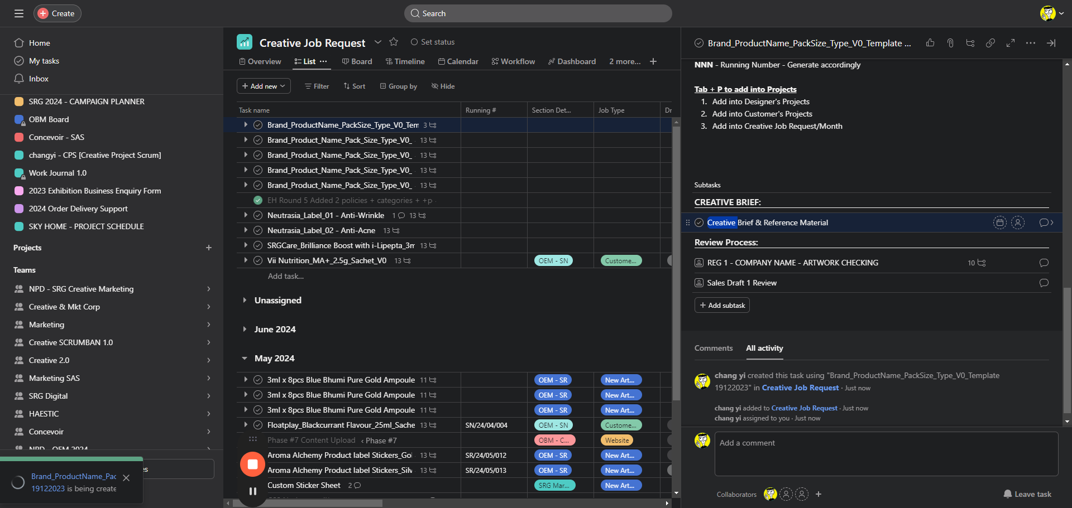Click Set status for the project
The width and height of the screenshot is (1072, 508).
433,42
